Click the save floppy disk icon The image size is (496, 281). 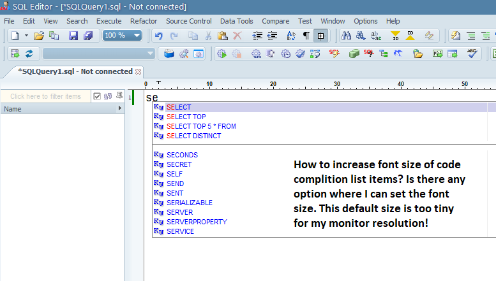pos(73,36)
